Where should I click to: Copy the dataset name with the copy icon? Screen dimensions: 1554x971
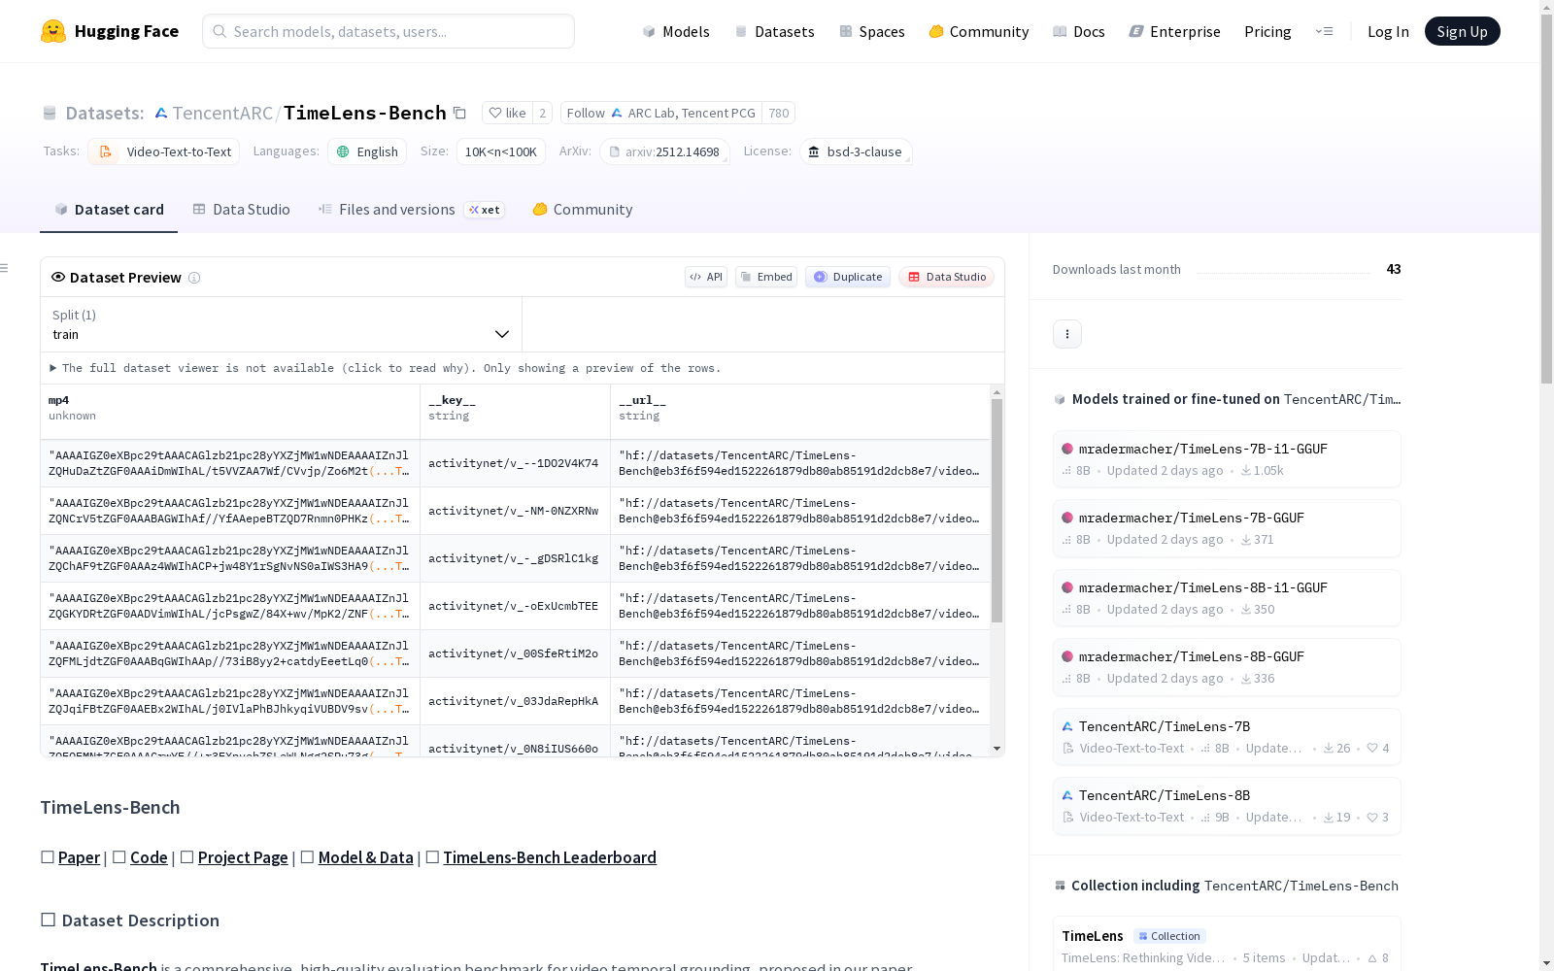point(460,113)
